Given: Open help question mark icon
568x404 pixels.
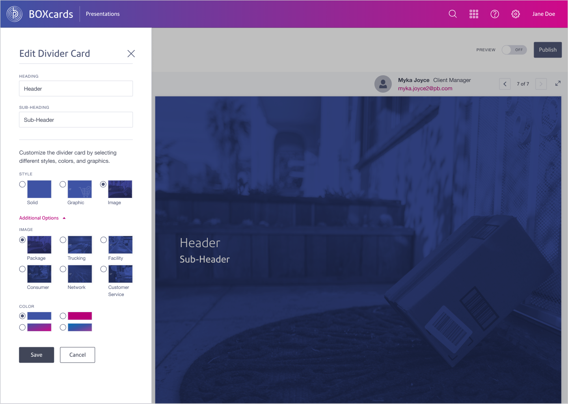Looking at the screenshot, I should click(x=495, y=14).
